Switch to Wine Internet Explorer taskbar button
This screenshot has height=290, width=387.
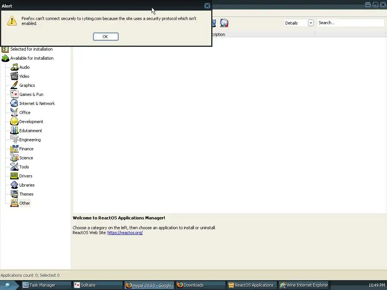click(x=303, y=285)
